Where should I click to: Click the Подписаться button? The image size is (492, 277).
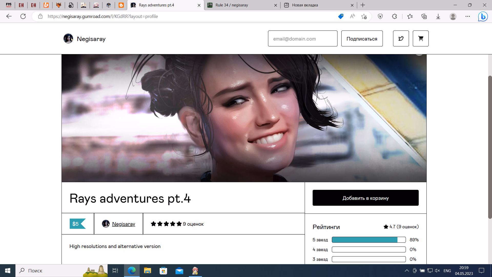(x=362, y=38)
